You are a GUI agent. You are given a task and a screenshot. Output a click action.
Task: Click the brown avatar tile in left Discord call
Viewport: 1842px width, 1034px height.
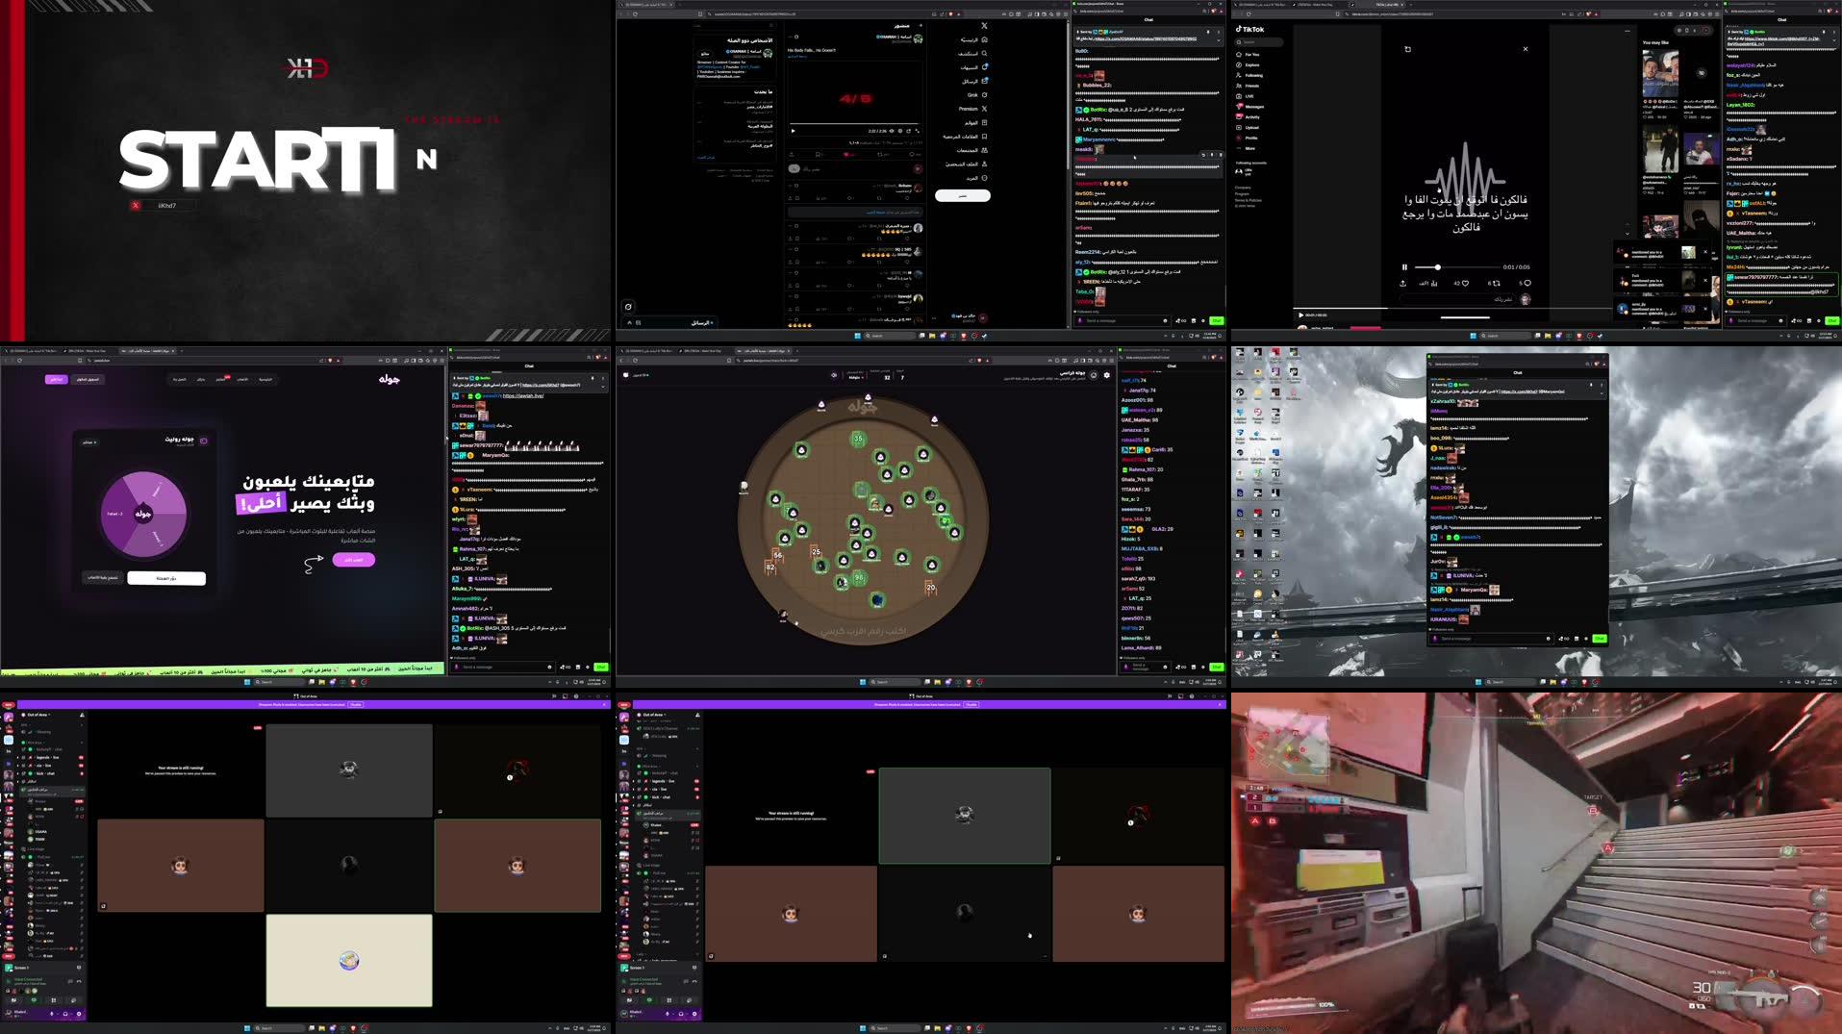180,865
